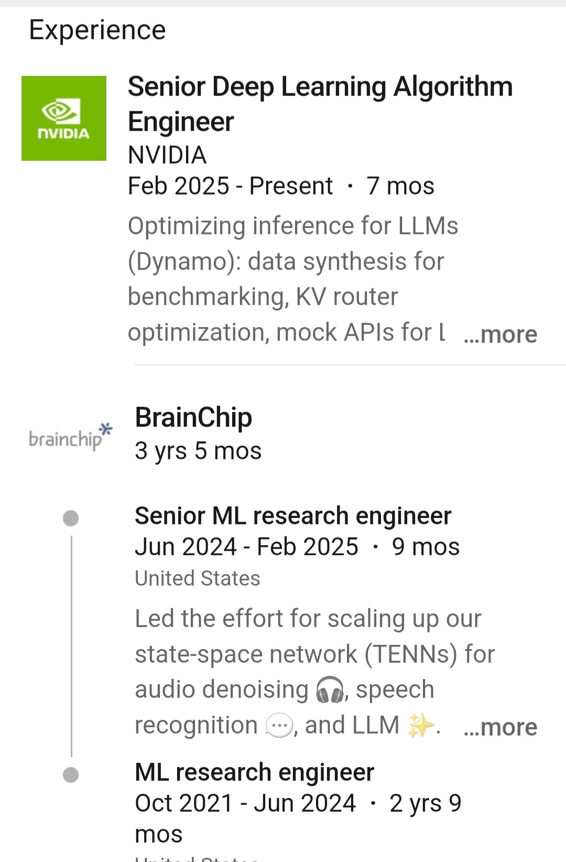Screen dimensions: 566x862
Task: Click the BrainChip 3 yrs 5 mos duration
Action: coord(198,451)
